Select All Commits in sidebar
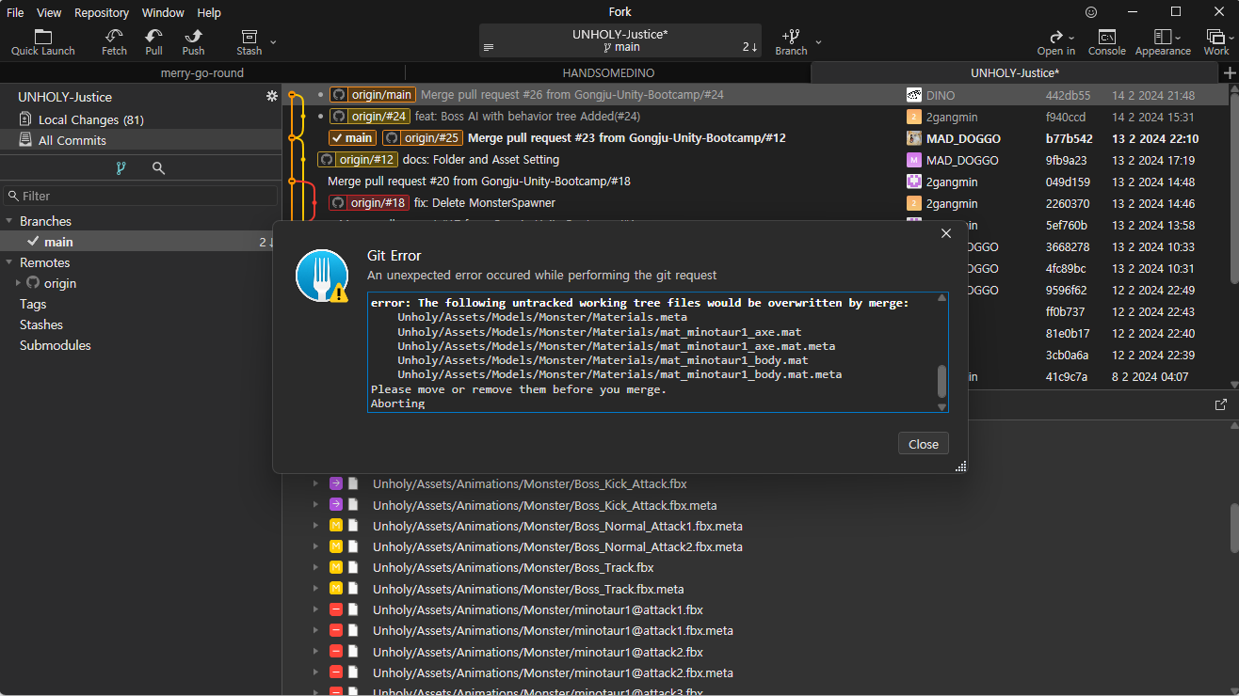The height and width of the screenshot is (696, 1239). point(141,140)
